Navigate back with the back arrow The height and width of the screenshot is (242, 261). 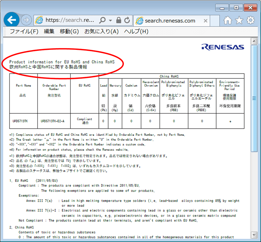point(11,20)
